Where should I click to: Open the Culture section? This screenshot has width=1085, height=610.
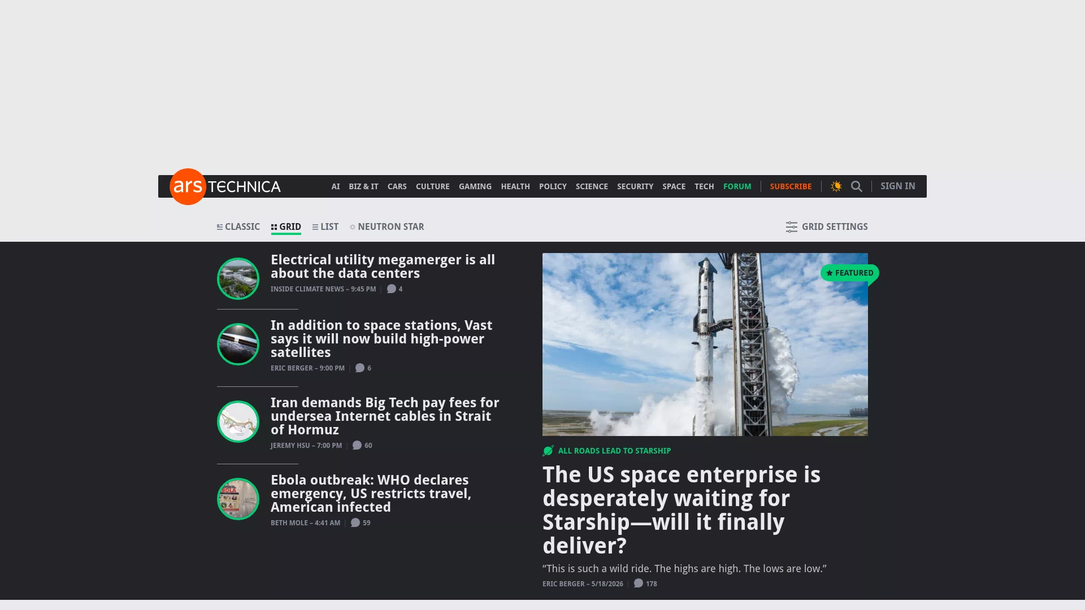(433, 186)
